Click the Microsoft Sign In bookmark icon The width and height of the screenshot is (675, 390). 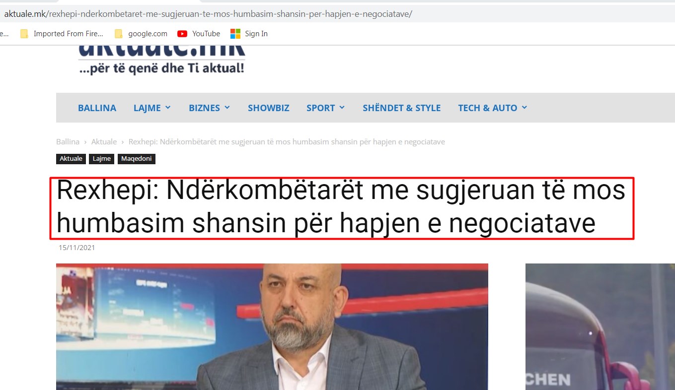point(235,34)
